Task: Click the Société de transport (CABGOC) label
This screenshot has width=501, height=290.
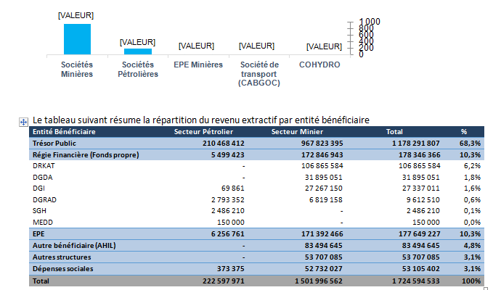Action: tap(259, 74)
